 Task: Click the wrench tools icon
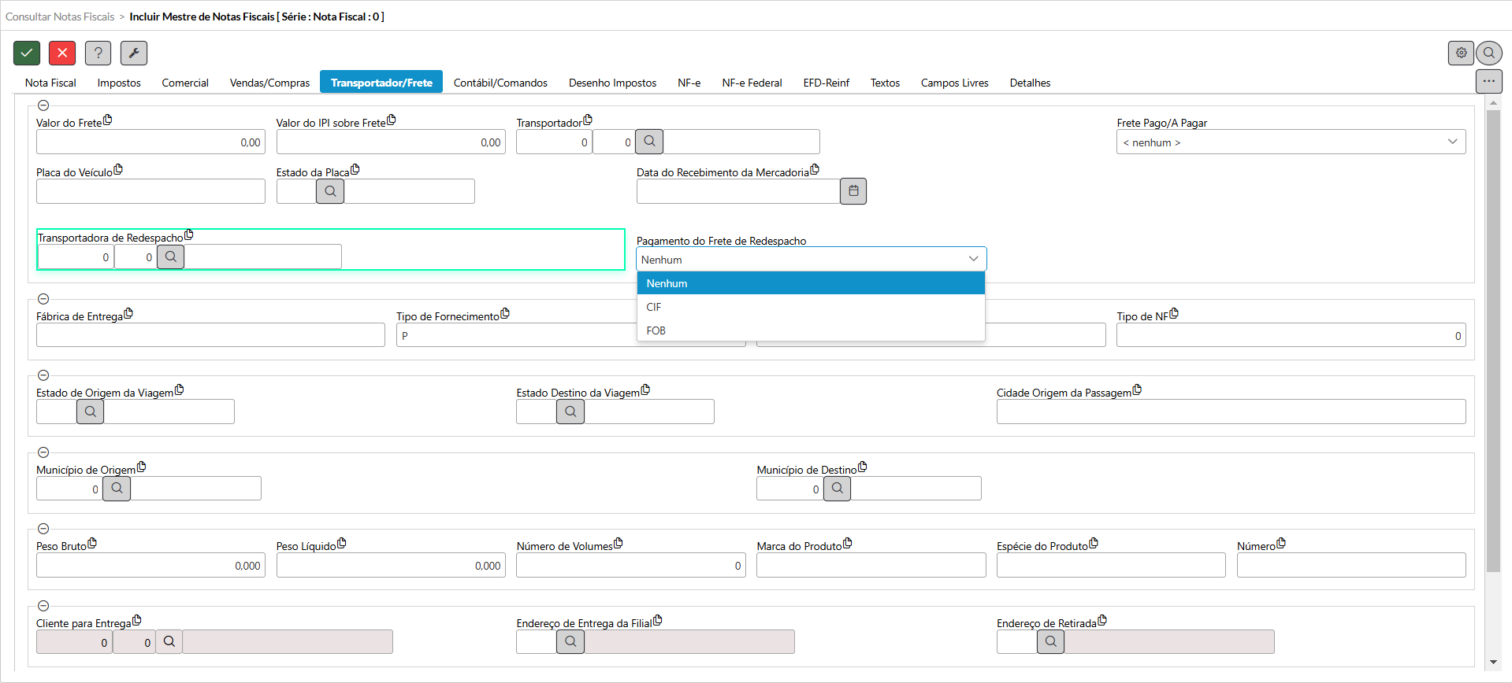pyautogui.click(x=134, y=53)
